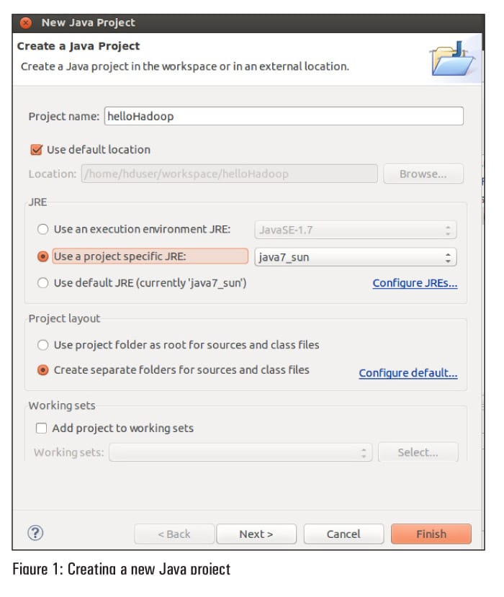
Task: Click the Next button
Action: 256,534
